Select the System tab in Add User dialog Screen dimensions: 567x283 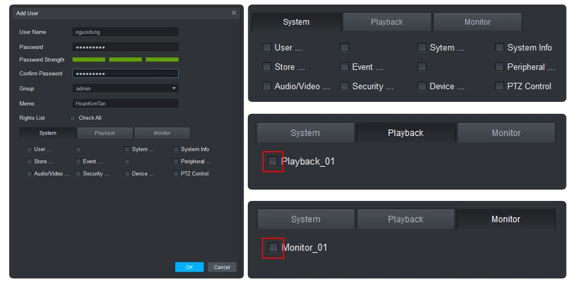click(x=48, y=133)
